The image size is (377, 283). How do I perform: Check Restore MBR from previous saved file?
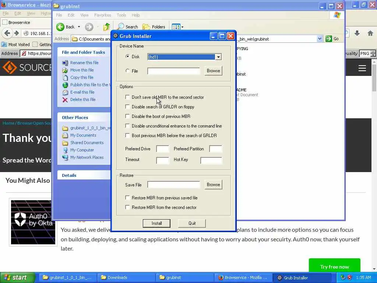[x=127, y=198]
